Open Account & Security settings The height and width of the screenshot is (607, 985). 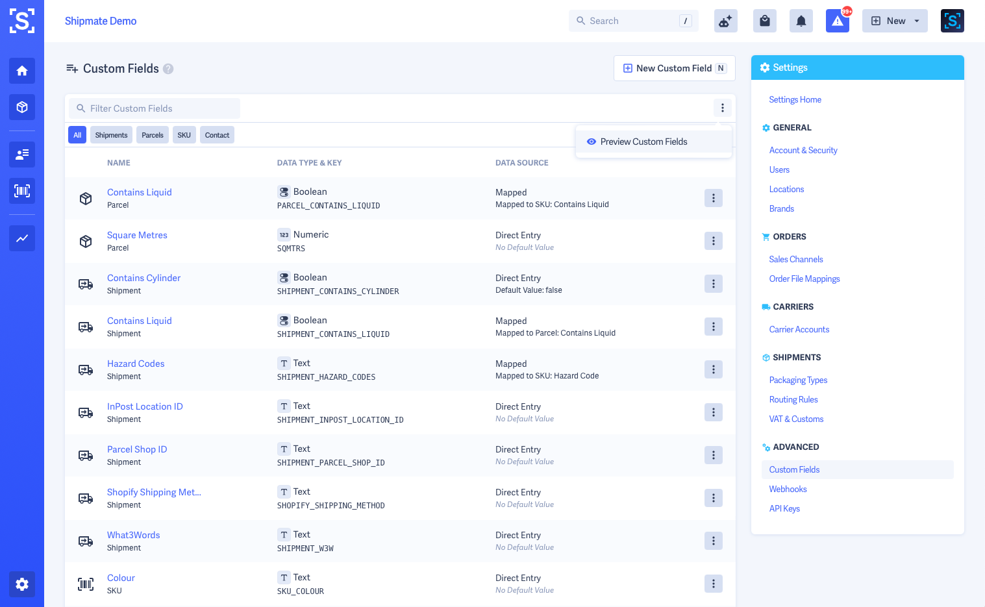(x=803, y=150)
